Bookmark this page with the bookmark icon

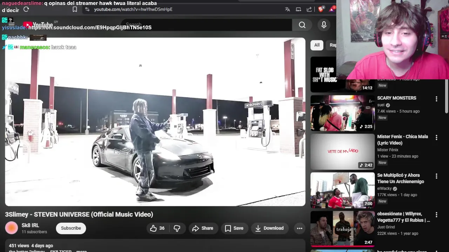tap(75, 9)
